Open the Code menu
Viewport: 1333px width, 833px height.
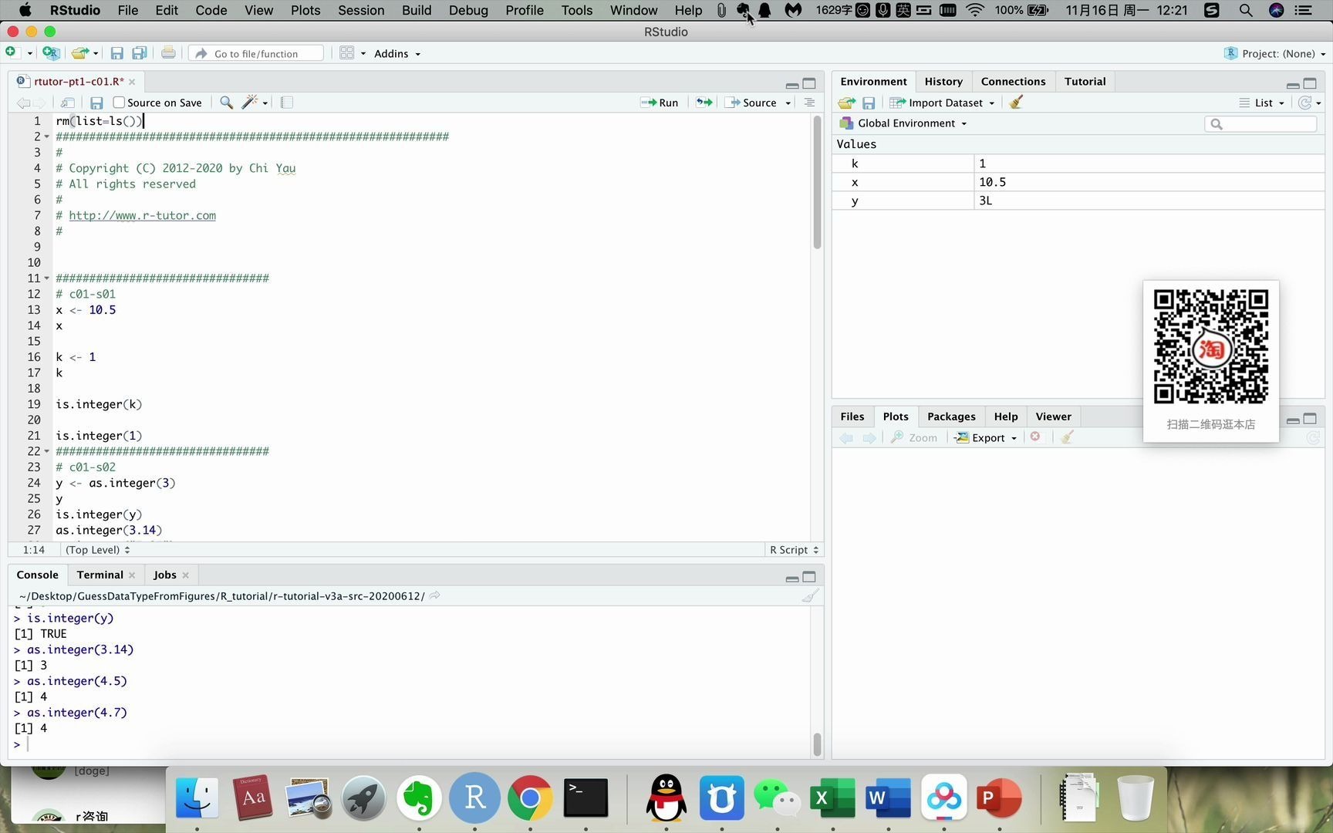211,10
